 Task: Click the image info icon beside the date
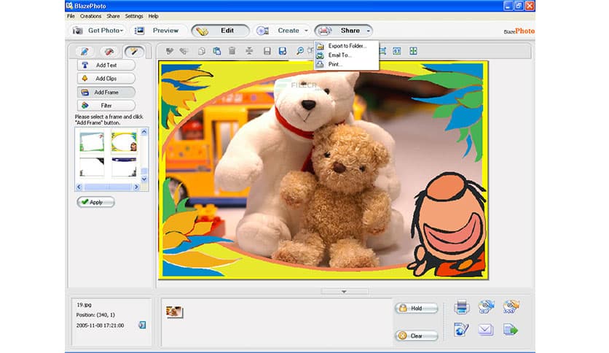(142, 325)
